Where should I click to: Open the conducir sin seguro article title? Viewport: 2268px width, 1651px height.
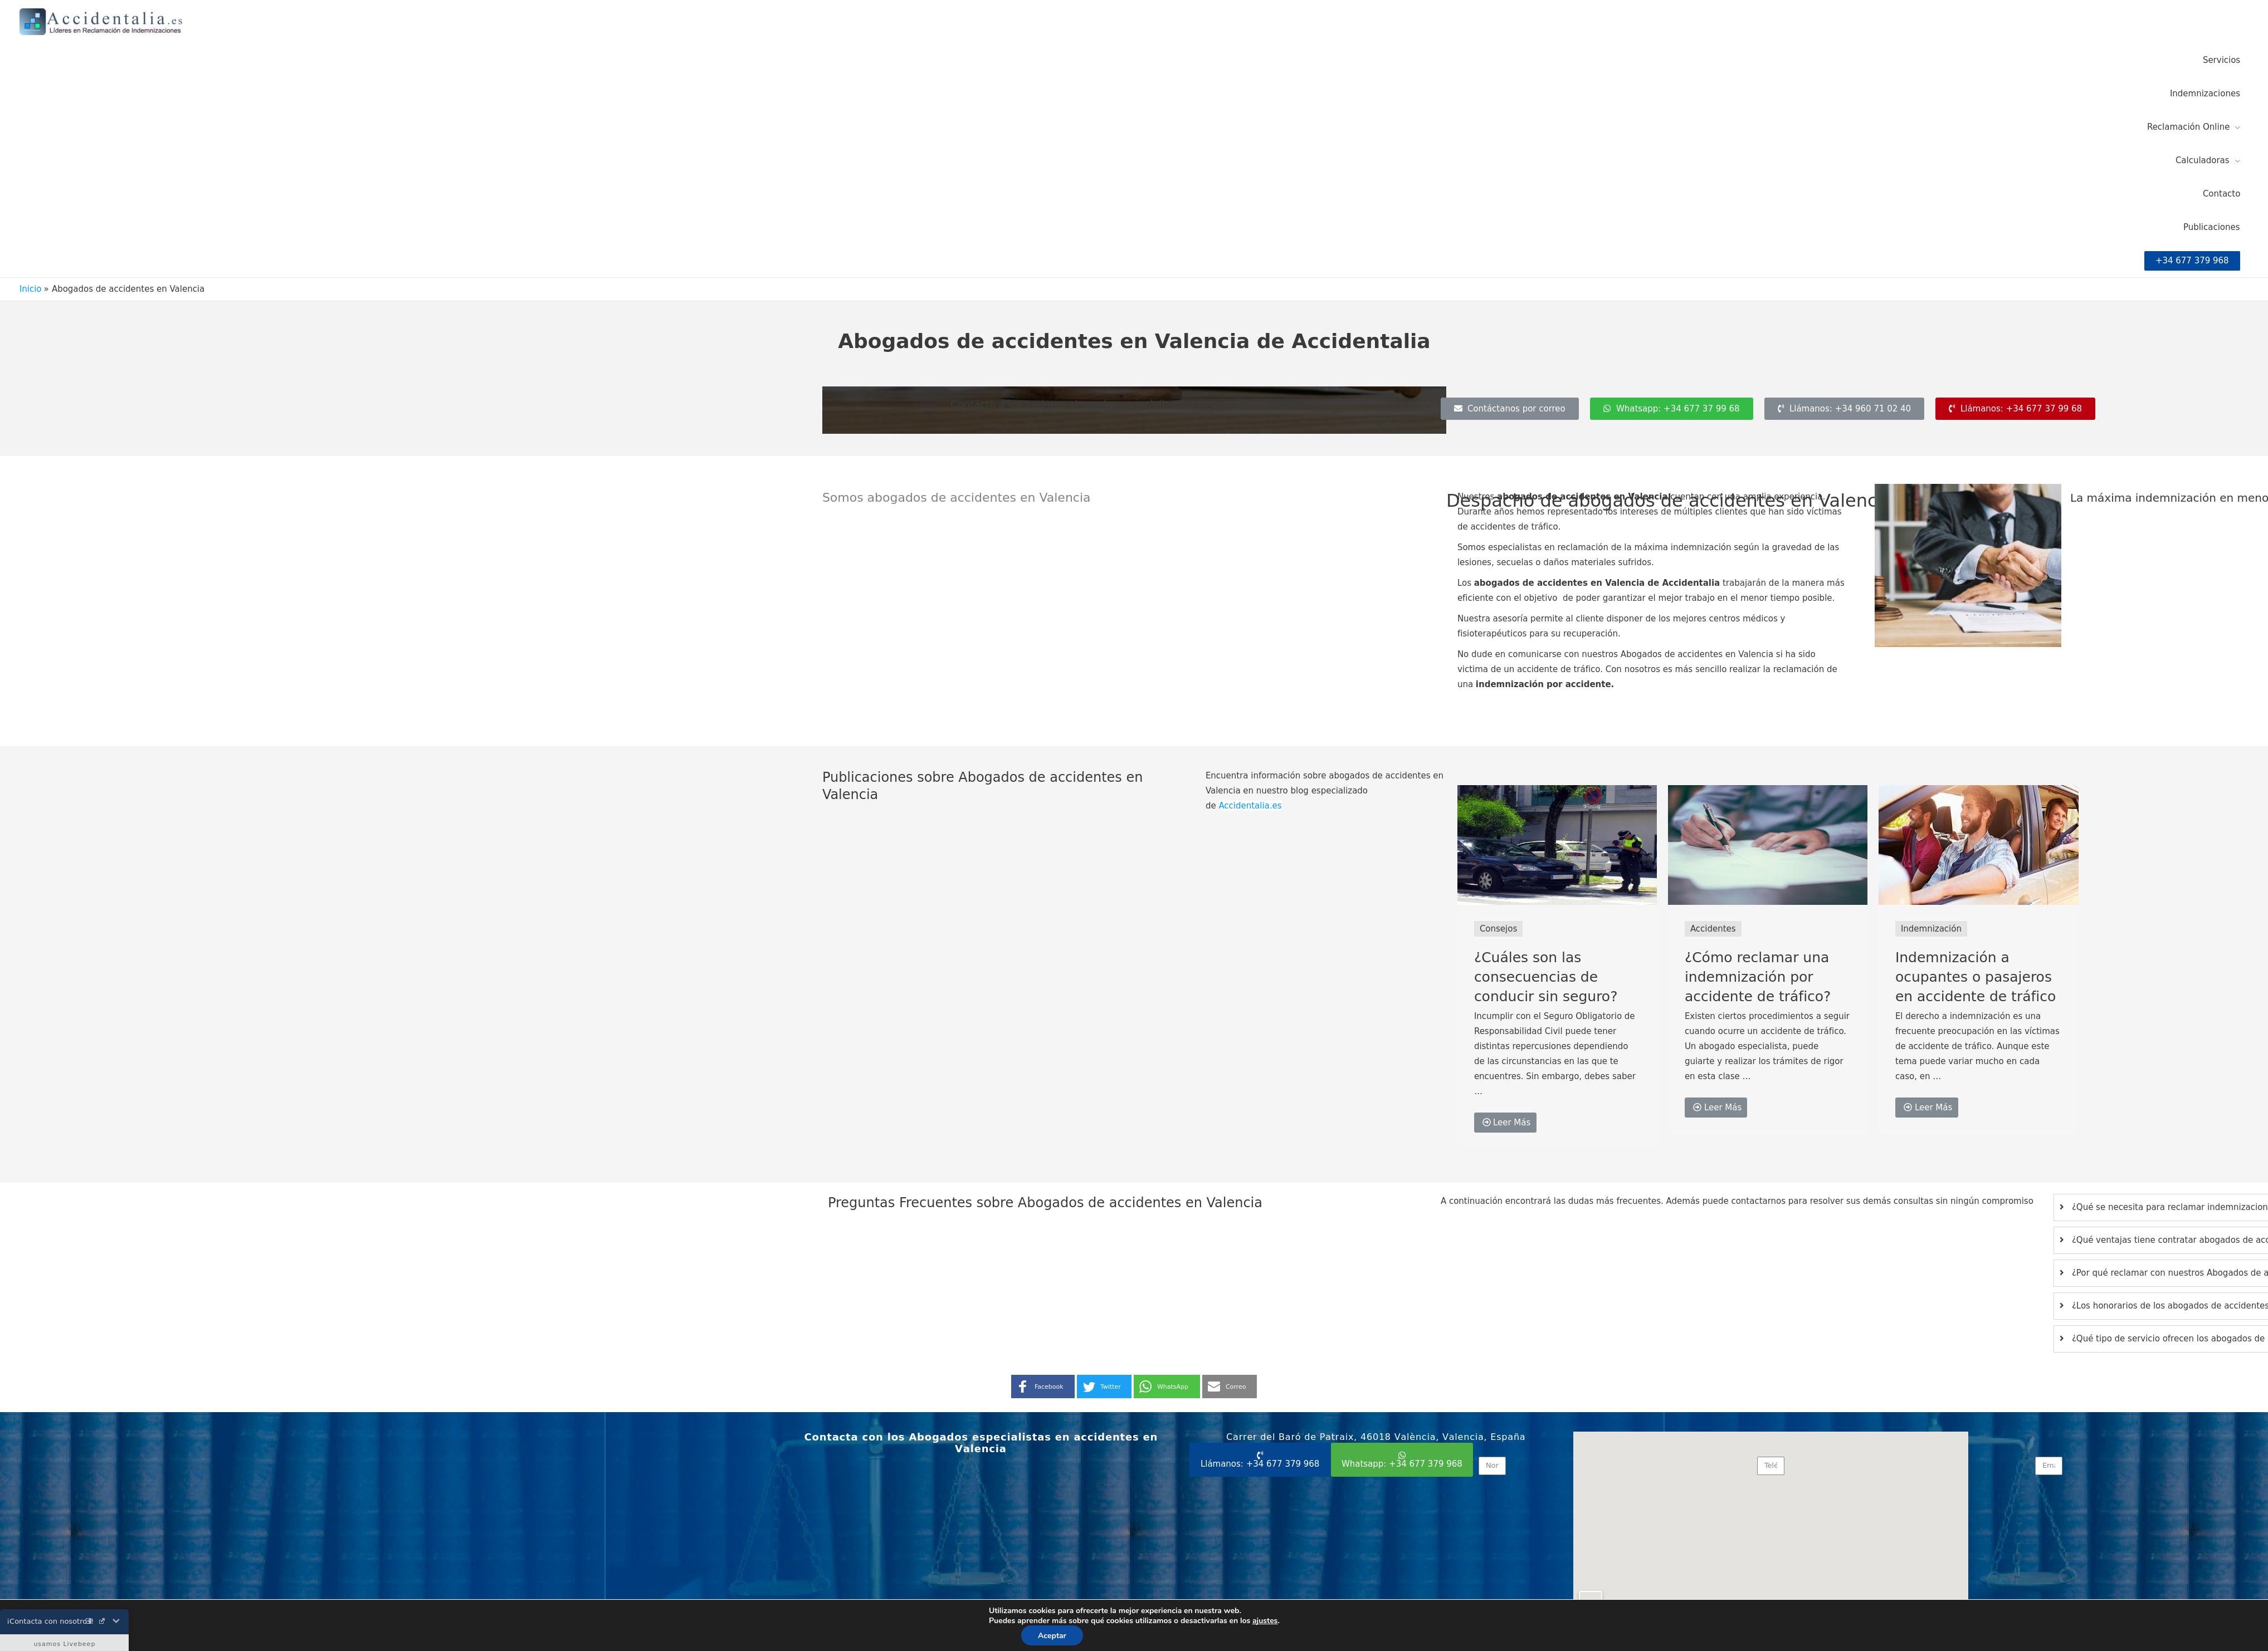[x=1545, y=977]
